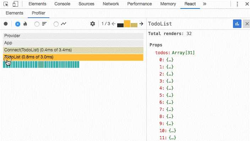Go to previous commit arrow

[x=114, y=24]
